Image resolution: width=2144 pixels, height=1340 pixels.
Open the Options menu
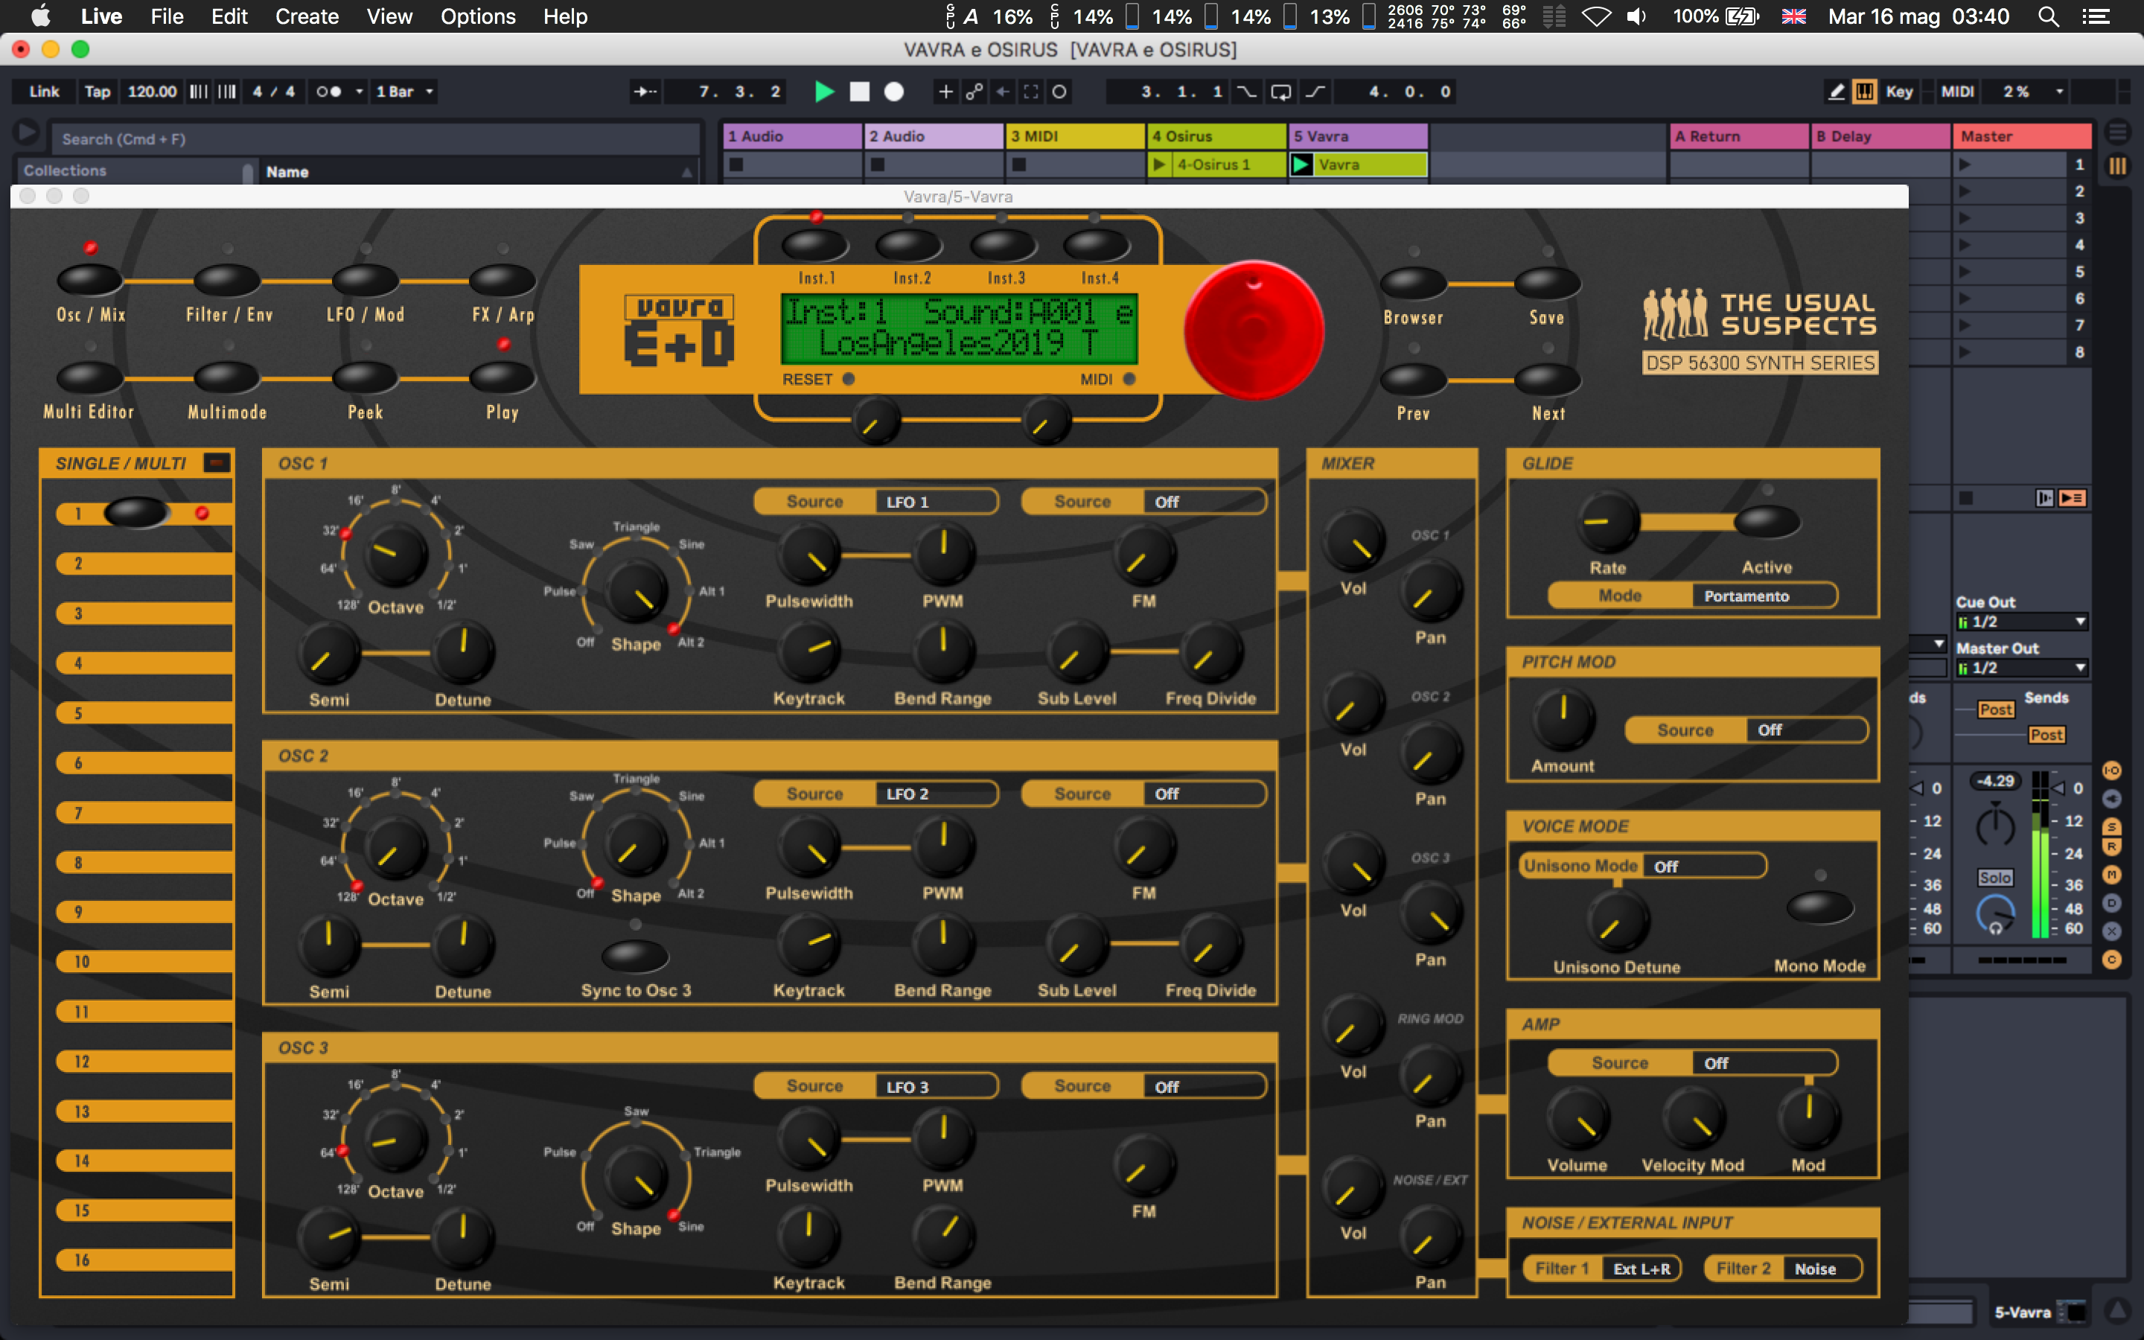[x=479, y=17]
